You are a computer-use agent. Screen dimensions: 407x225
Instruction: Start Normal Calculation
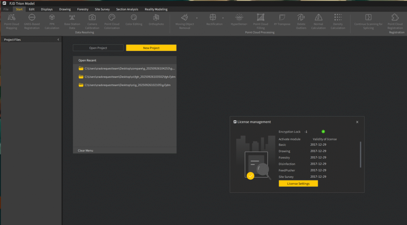[318, 21]
